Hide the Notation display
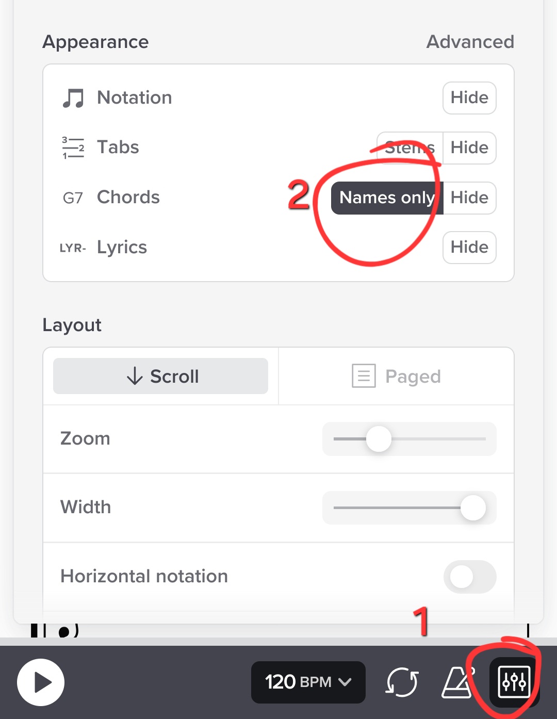557x719 pixels. [x=469, y=98]
